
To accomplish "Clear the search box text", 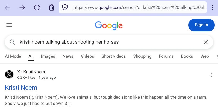I will click(205, 42).
